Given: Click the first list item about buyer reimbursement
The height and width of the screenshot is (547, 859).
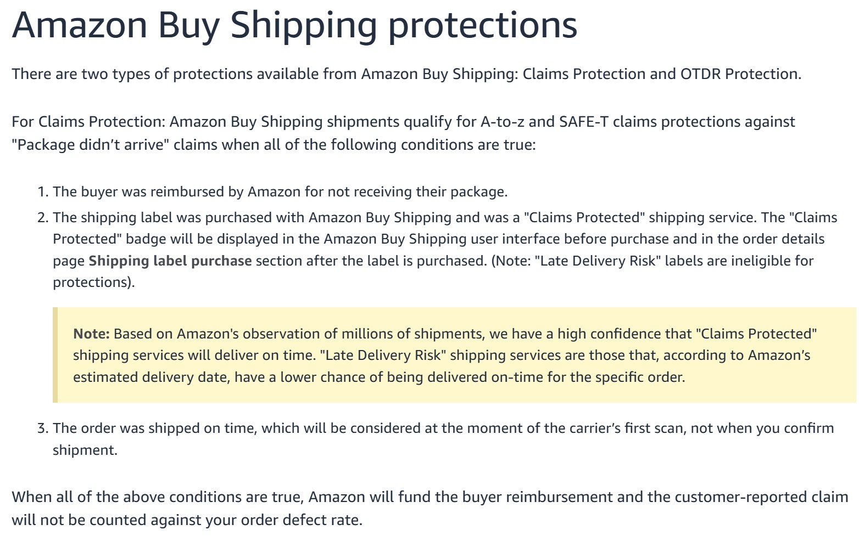Looking at the screenshot, I should click(x=272, y=191).
